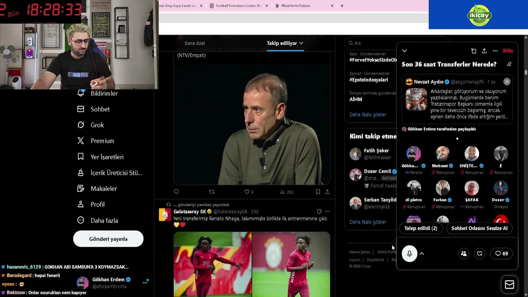Open Makaleler in the sidebar
The width and height of the screenshot is (528, 297).
tap(97, 189)
